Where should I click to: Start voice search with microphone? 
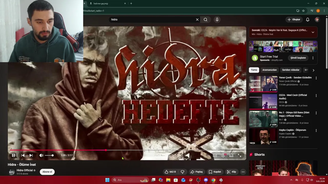click(x=217, y=19)
